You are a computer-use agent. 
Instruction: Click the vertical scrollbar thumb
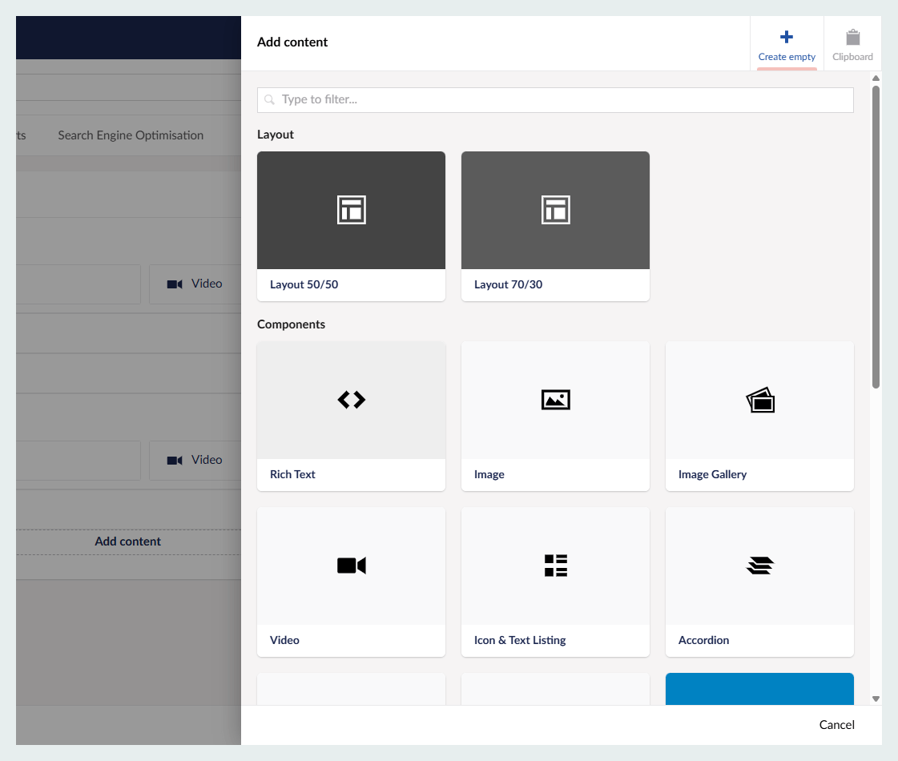pyautogui.click(x=876, y=237)
